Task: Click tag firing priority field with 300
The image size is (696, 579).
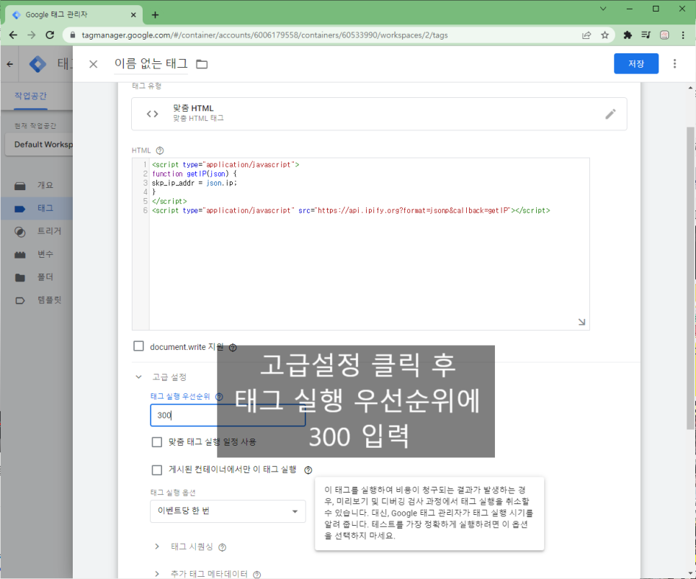Action: coord(228,416)
